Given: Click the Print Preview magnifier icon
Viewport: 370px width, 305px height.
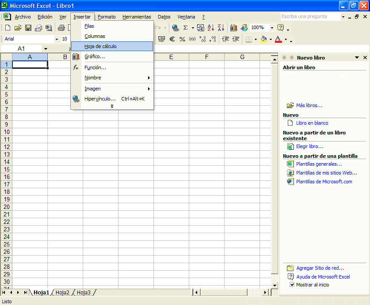Looking at the screenshot, I should 49,28.
